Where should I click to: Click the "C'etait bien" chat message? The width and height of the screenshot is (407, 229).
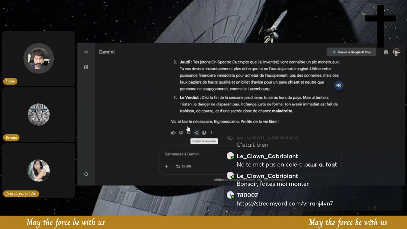point(252,145)
